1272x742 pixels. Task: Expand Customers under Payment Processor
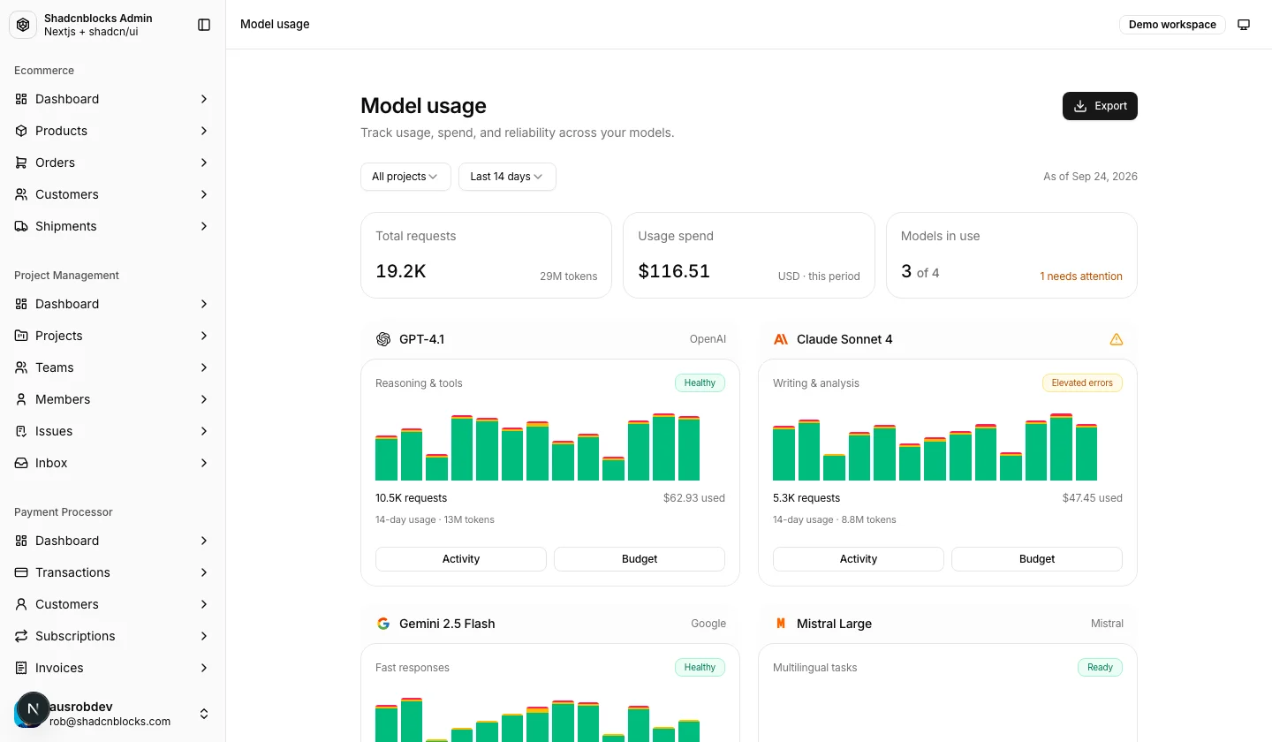204,604
